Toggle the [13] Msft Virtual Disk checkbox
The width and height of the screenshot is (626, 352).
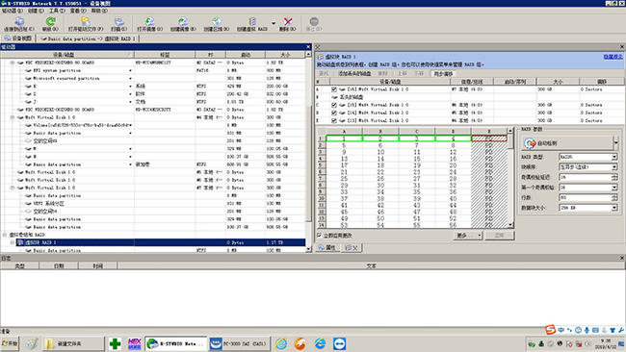point(334,121)
